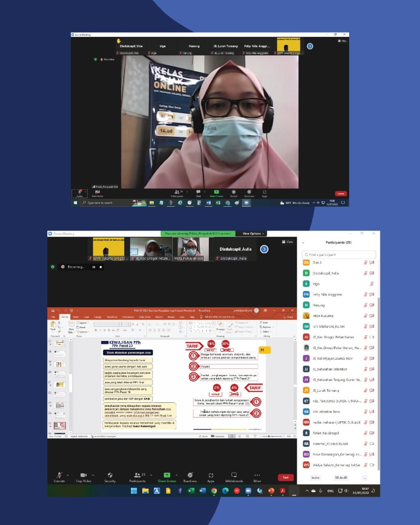Screen dimensions: 420x525
Task: Open audio options arrow beside Unmute
Action: (68, 475)
